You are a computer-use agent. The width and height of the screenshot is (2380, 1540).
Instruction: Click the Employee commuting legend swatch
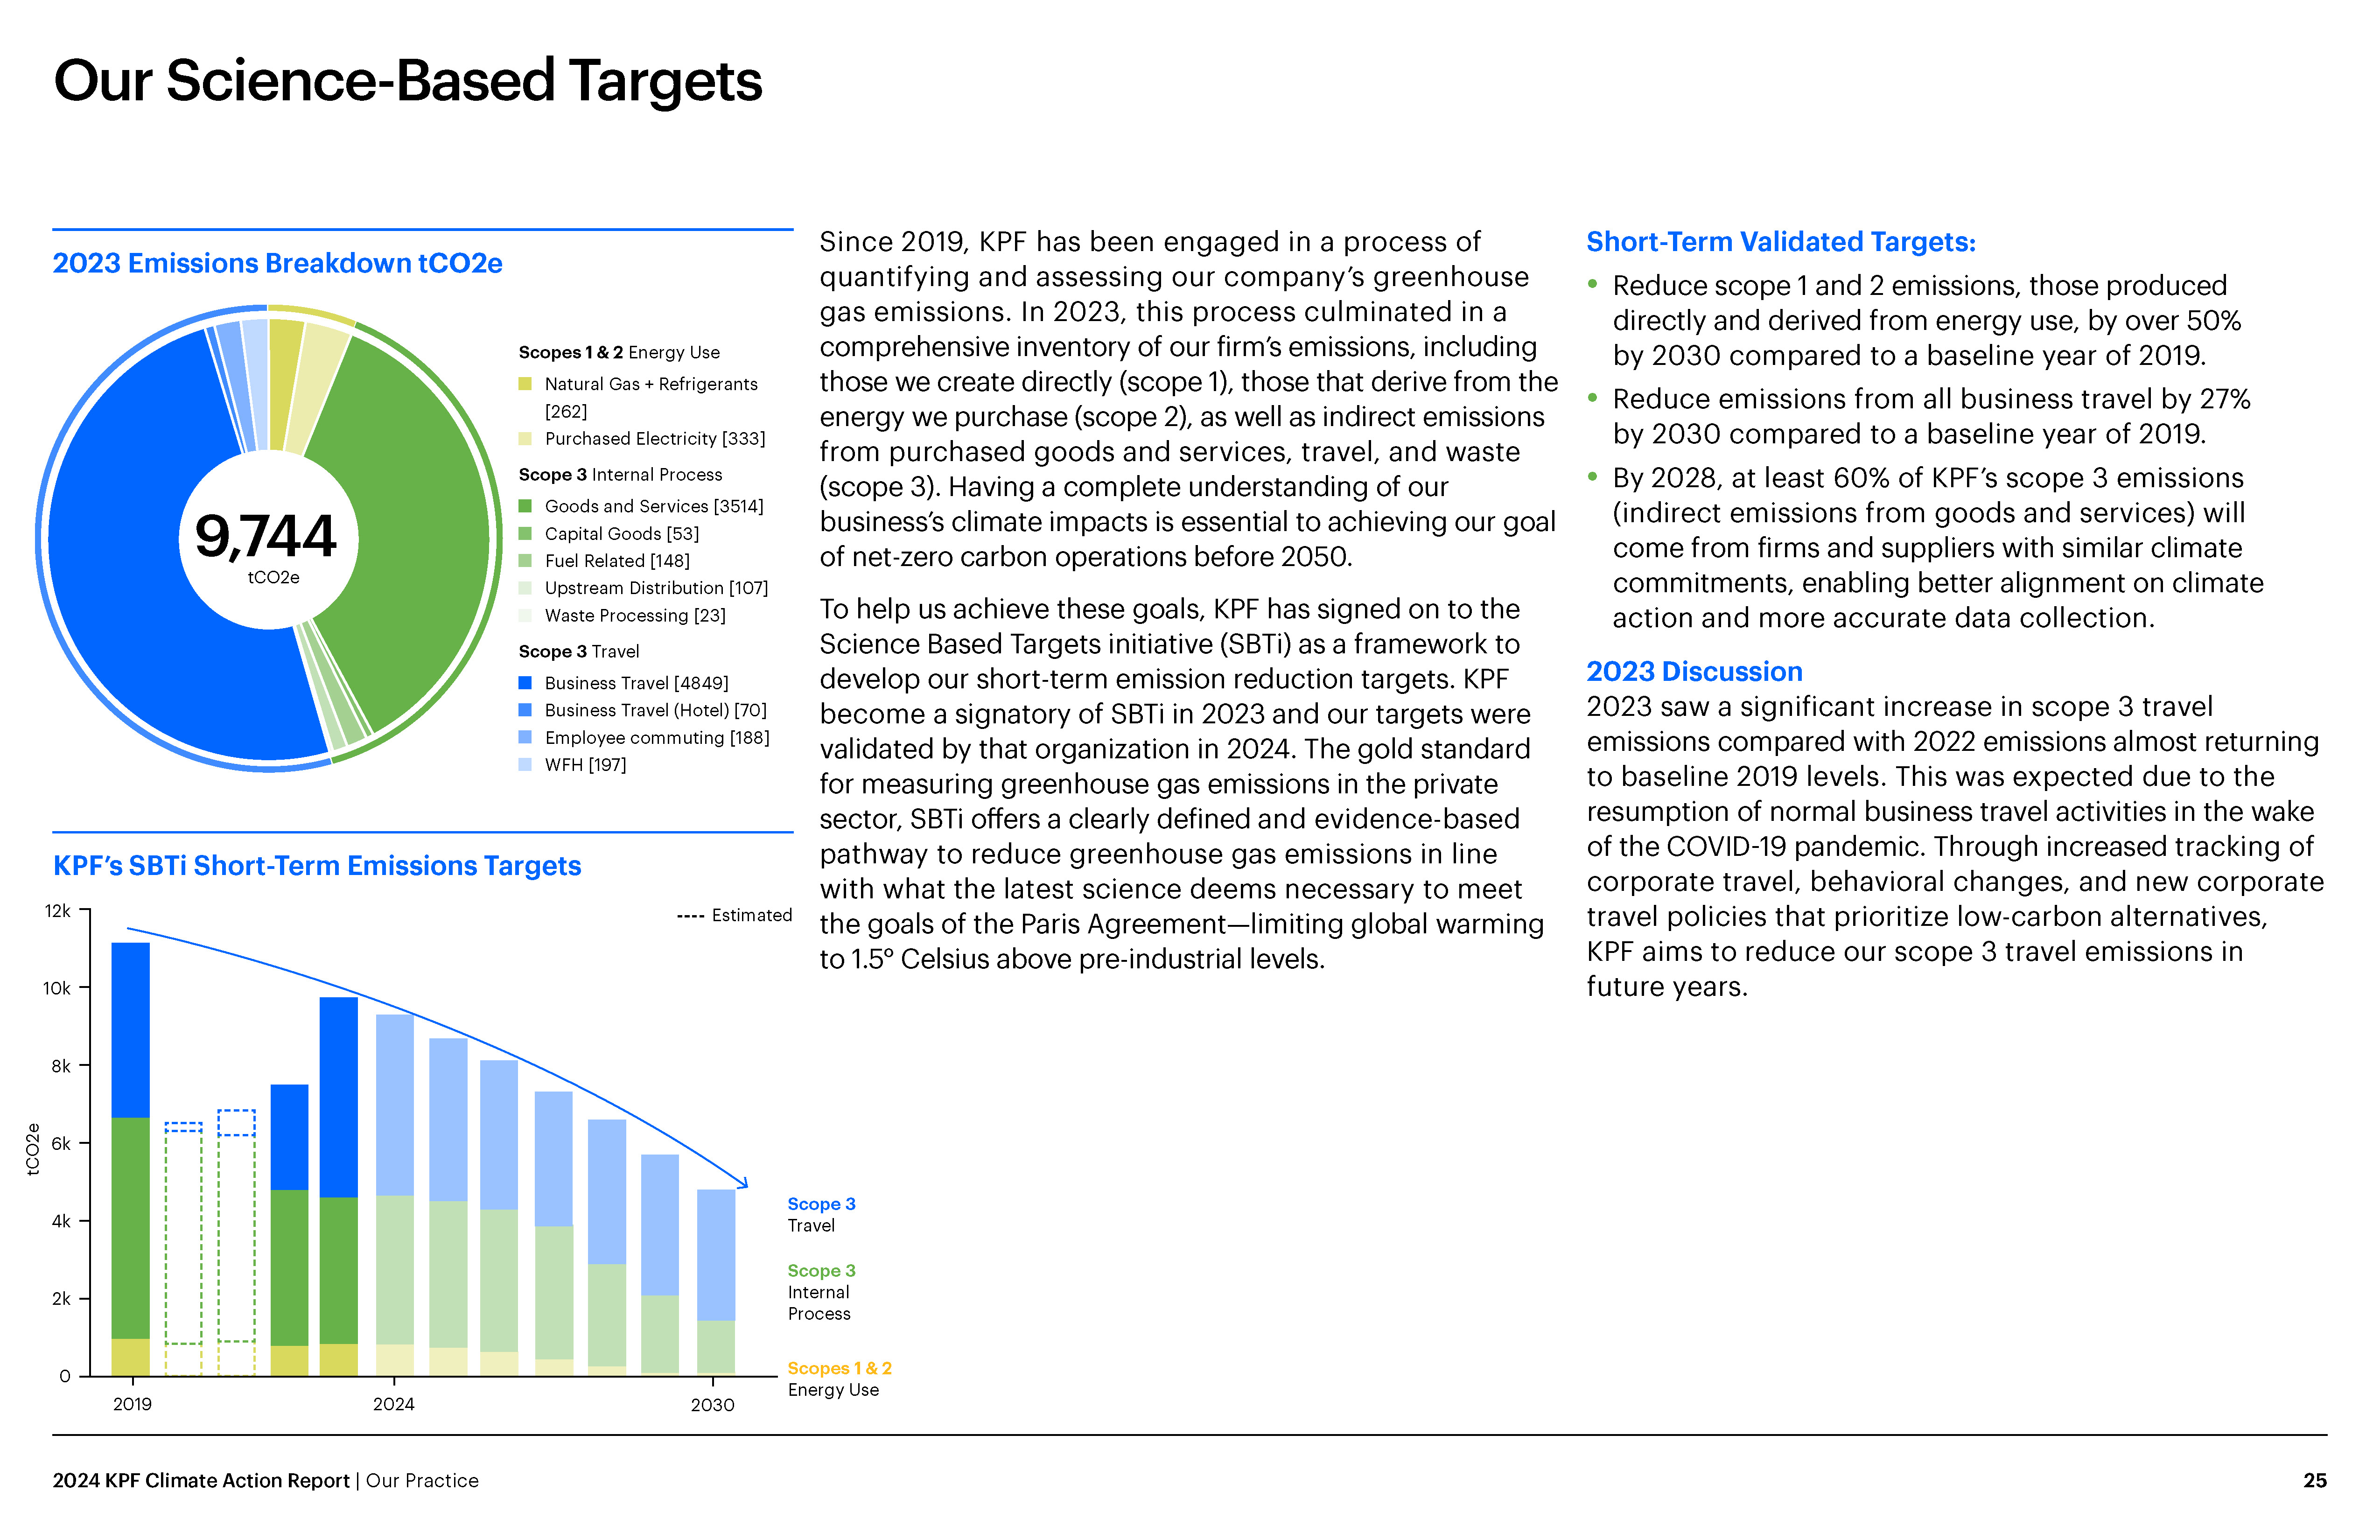525,738
